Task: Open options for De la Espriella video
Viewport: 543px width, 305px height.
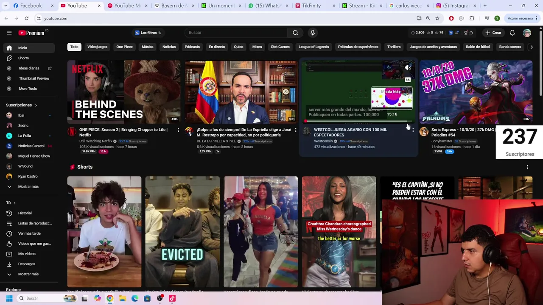Action: (x=296, y=130)
